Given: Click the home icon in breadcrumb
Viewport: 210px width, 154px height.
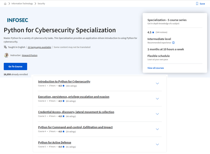Looking at the screenshot, I should click(5, 4).
